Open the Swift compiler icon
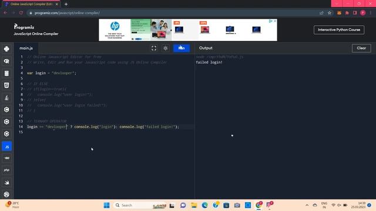This screenshot has width=376, height=211. pos(6,182)
